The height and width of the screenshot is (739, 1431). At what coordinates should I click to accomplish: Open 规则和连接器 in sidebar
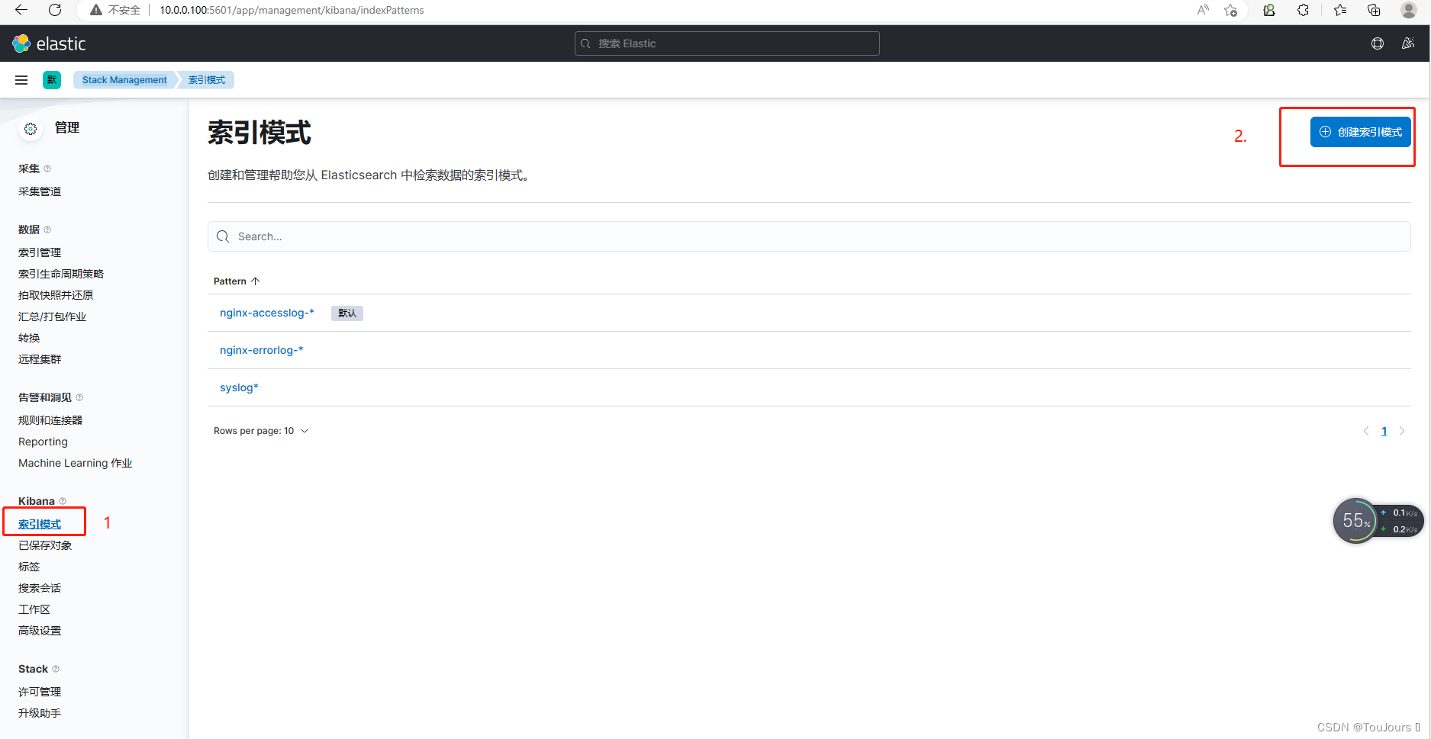point(50,420)
